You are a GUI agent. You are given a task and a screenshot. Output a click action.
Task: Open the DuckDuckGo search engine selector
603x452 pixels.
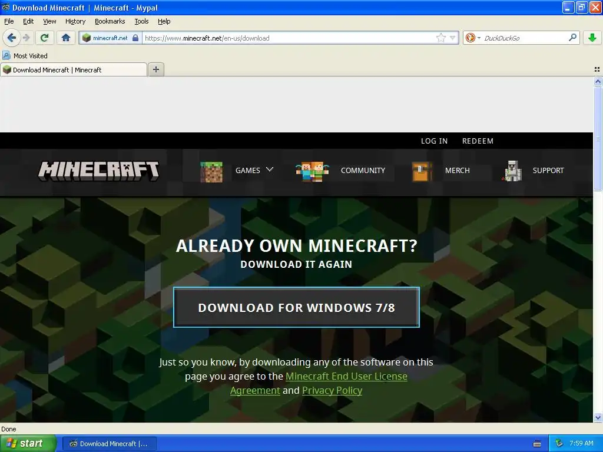pyautogui.click(x=473, y=38)
